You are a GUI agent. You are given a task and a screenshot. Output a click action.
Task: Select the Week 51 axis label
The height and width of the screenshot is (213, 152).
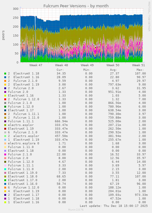coord(139,65)
